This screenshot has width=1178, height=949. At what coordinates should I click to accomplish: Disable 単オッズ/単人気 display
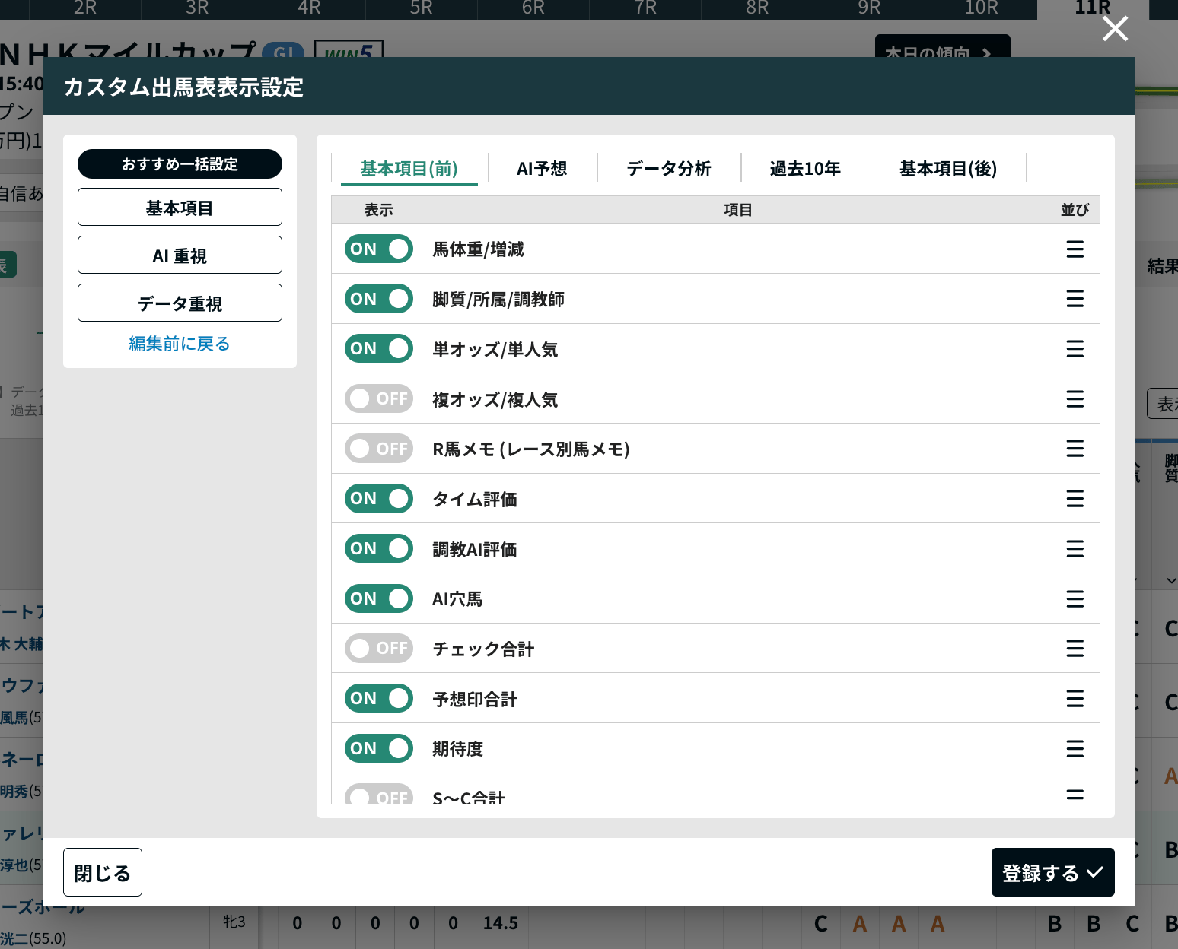[x=379, y=348]
